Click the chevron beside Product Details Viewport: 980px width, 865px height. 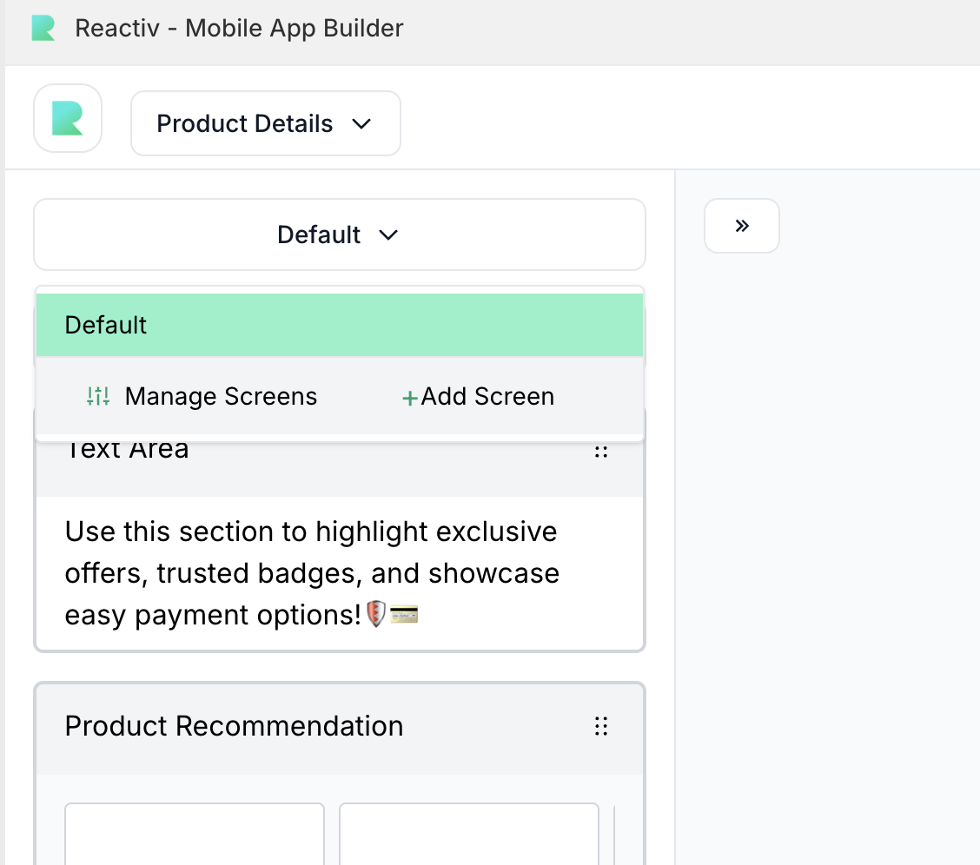click(361, 124)
